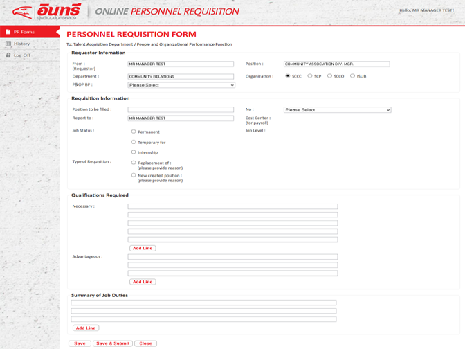
Task: Choose Permanent job status
Action: click(x=134, y=132)
